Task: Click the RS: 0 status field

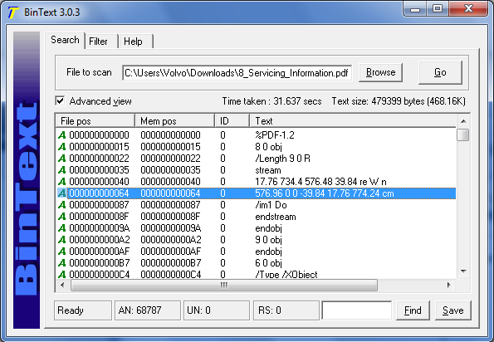Action: pyautogui.click(x=286, y=310)
